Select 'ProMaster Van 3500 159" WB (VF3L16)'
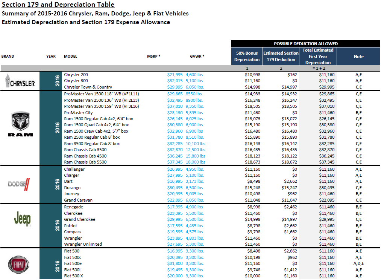 coord(102,106)
